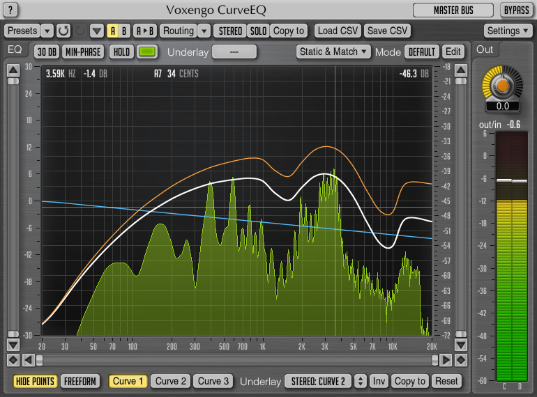
Task: Click the right diamond zoom icon
Action: tap(461, 360)
